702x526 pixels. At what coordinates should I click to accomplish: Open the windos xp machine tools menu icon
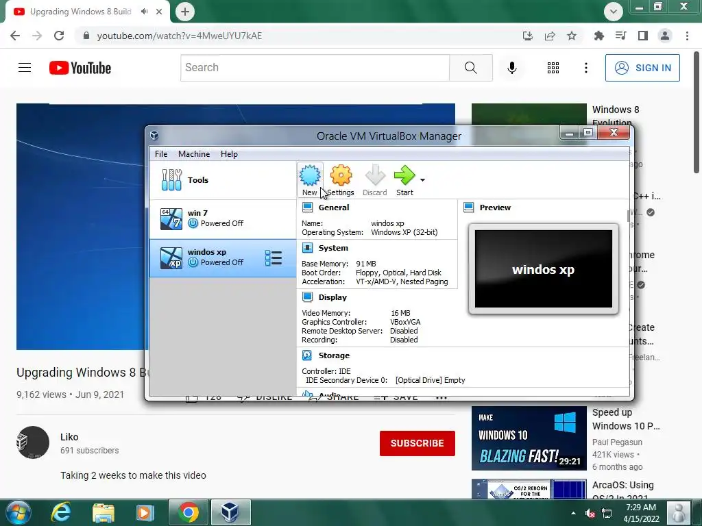tap(274, 258)
